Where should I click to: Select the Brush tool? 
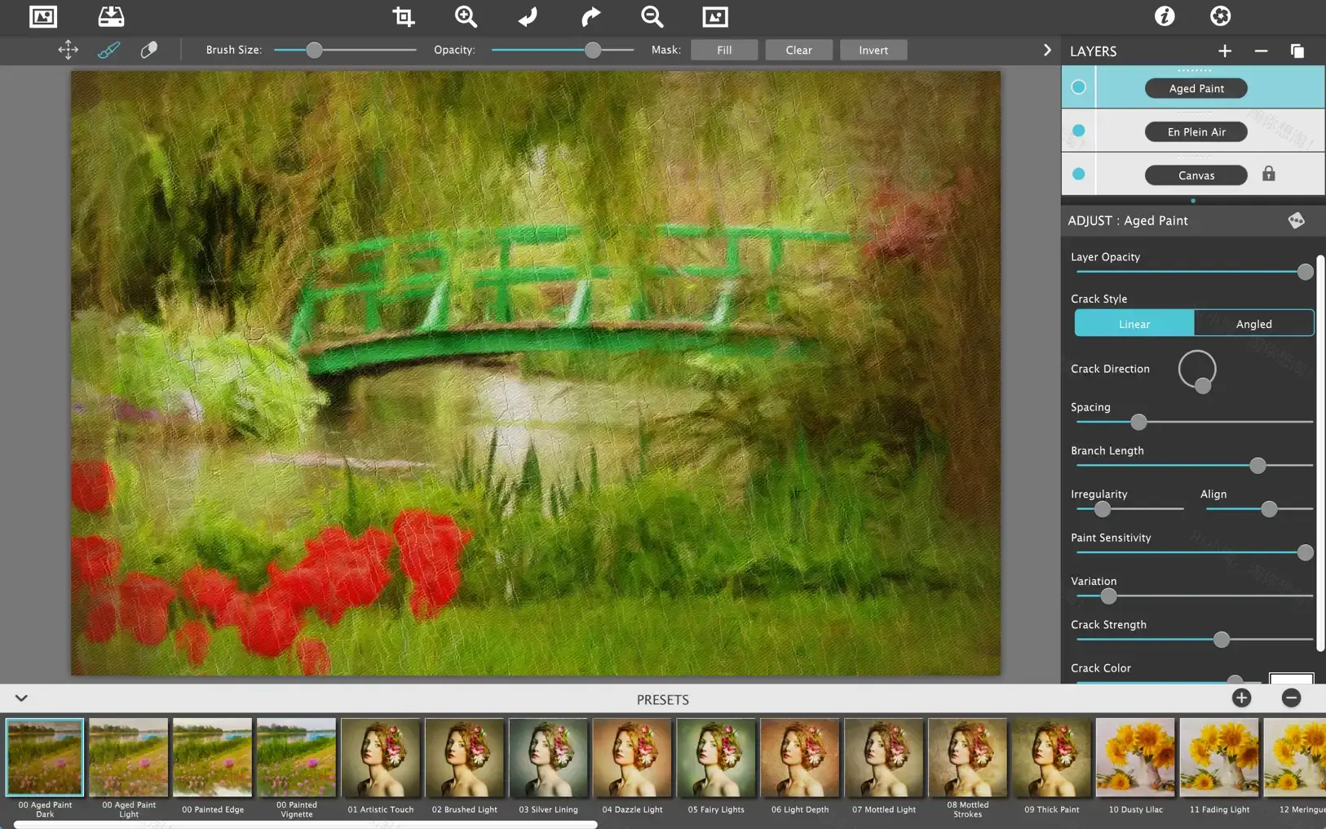pos(108,50)
